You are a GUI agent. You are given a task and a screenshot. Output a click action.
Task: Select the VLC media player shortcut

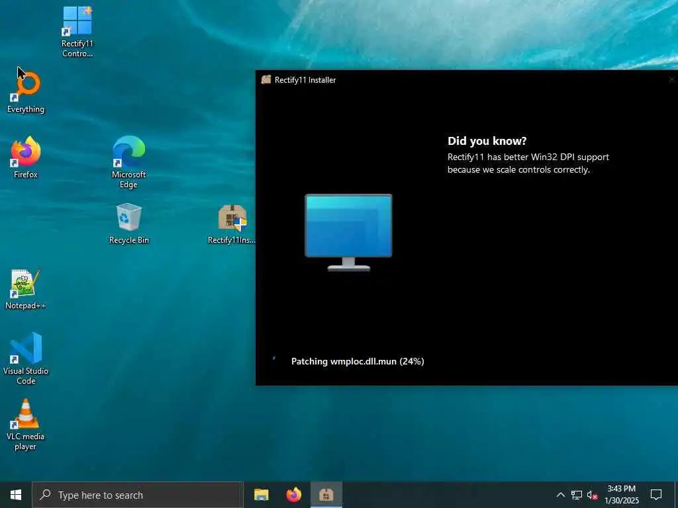click(26, 425)
